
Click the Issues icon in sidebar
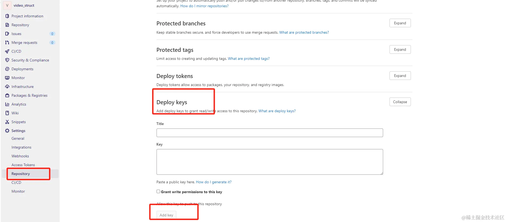7,34
